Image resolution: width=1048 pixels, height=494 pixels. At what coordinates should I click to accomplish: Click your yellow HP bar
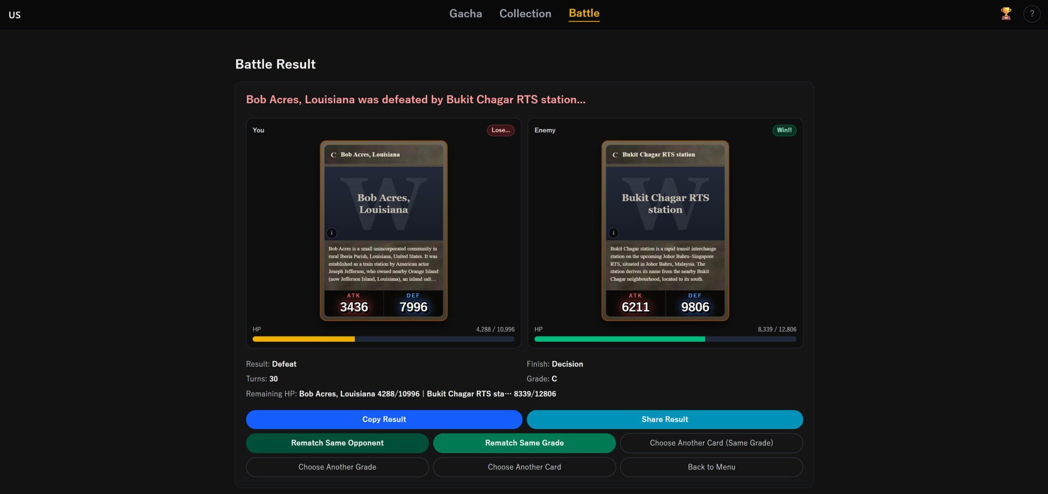click(303, 339)
